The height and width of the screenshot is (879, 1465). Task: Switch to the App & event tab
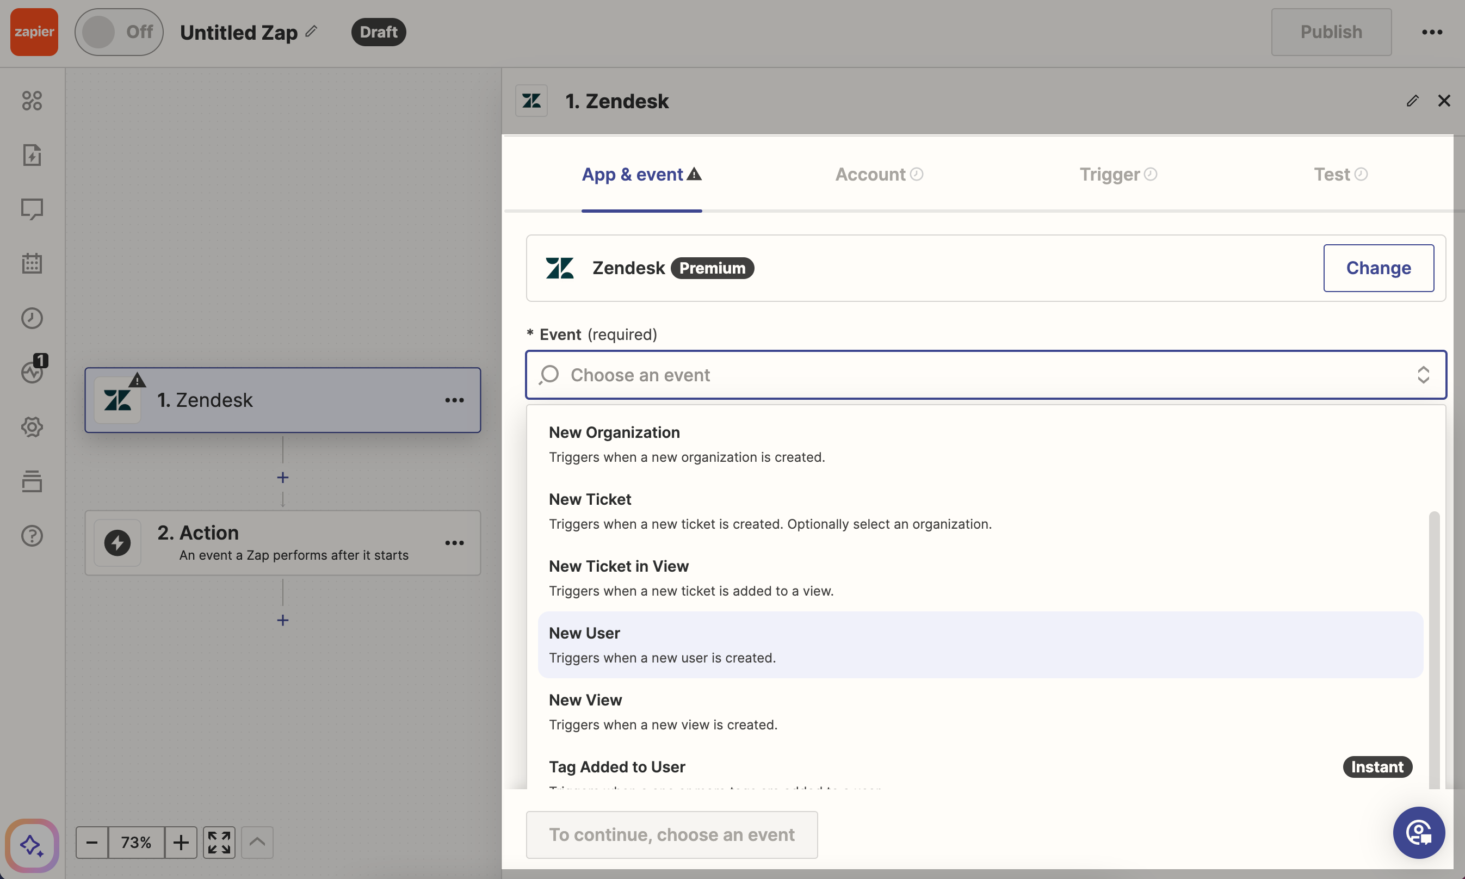tap(641, 175)
